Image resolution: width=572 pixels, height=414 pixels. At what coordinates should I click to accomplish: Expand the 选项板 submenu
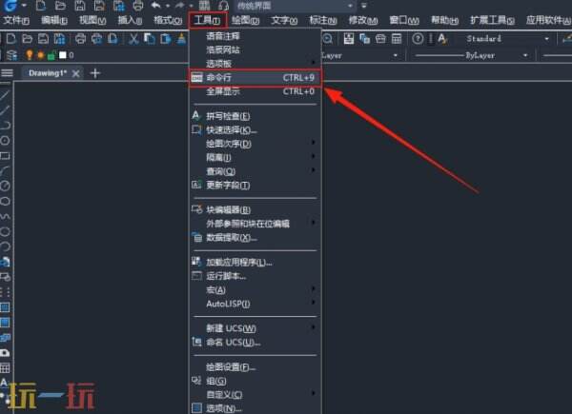(255, 64)
